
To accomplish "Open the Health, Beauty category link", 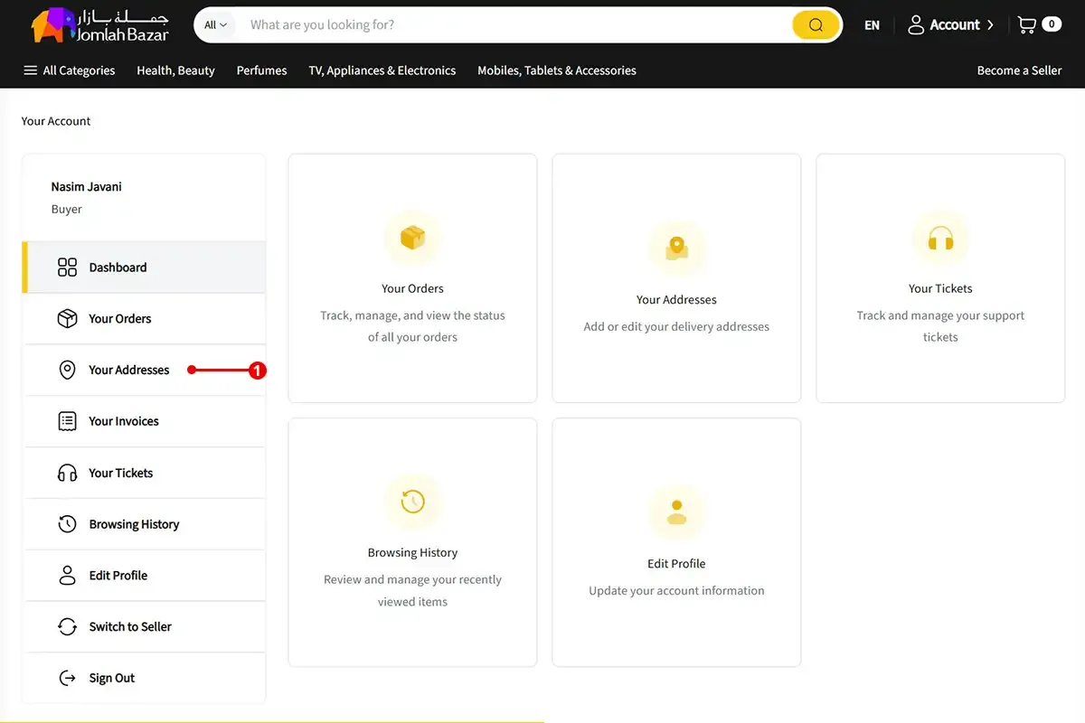I will [x=175, y=70].
